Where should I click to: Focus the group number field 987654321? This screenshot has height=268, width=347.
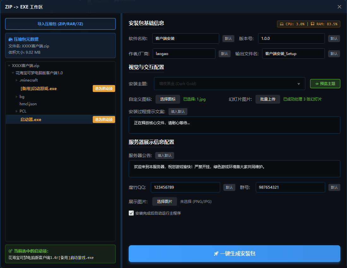click(290, 187)
